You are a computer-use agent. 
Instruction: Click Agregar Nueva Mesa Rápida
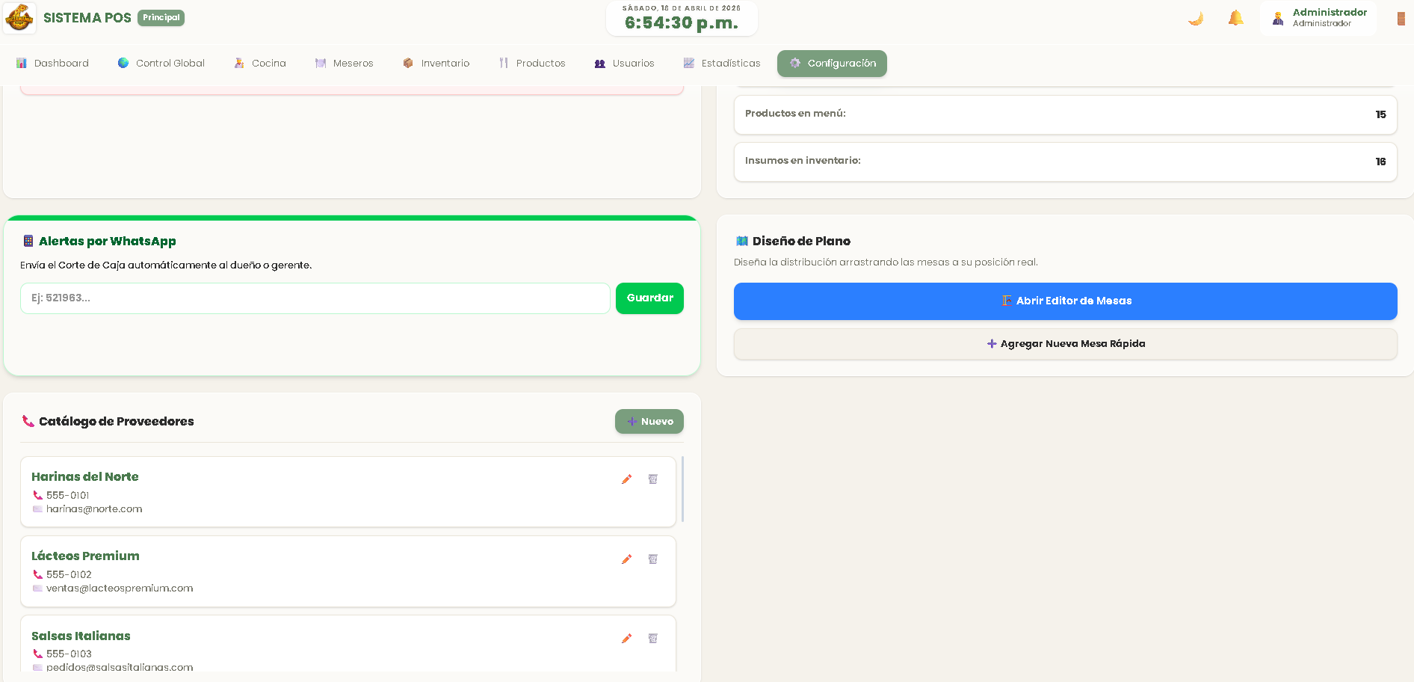click(x=1066, y=343)
